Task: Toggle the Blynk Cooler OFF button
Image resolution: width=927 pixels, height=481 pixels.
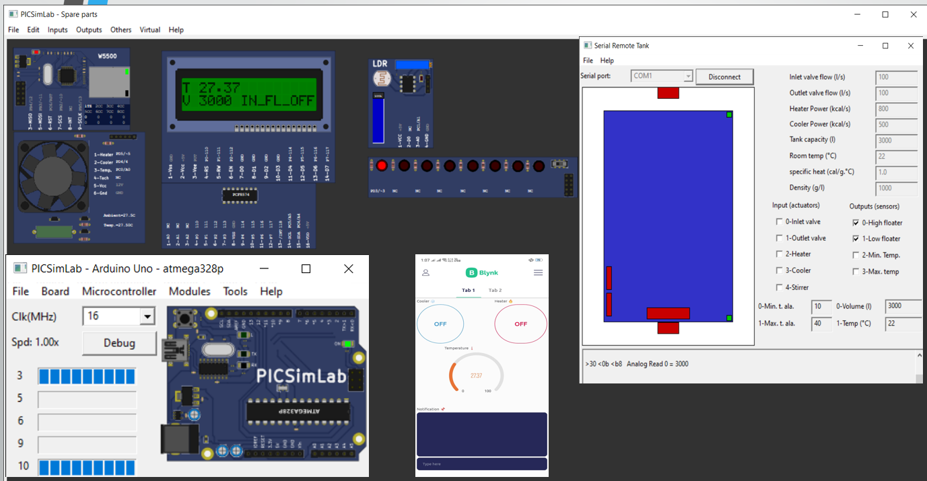Action: pos(440,324)
